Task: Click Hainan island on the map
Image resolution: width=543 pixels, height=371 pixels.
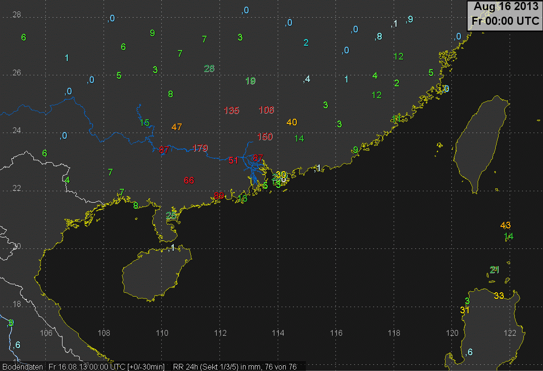Action: (155, 274)
